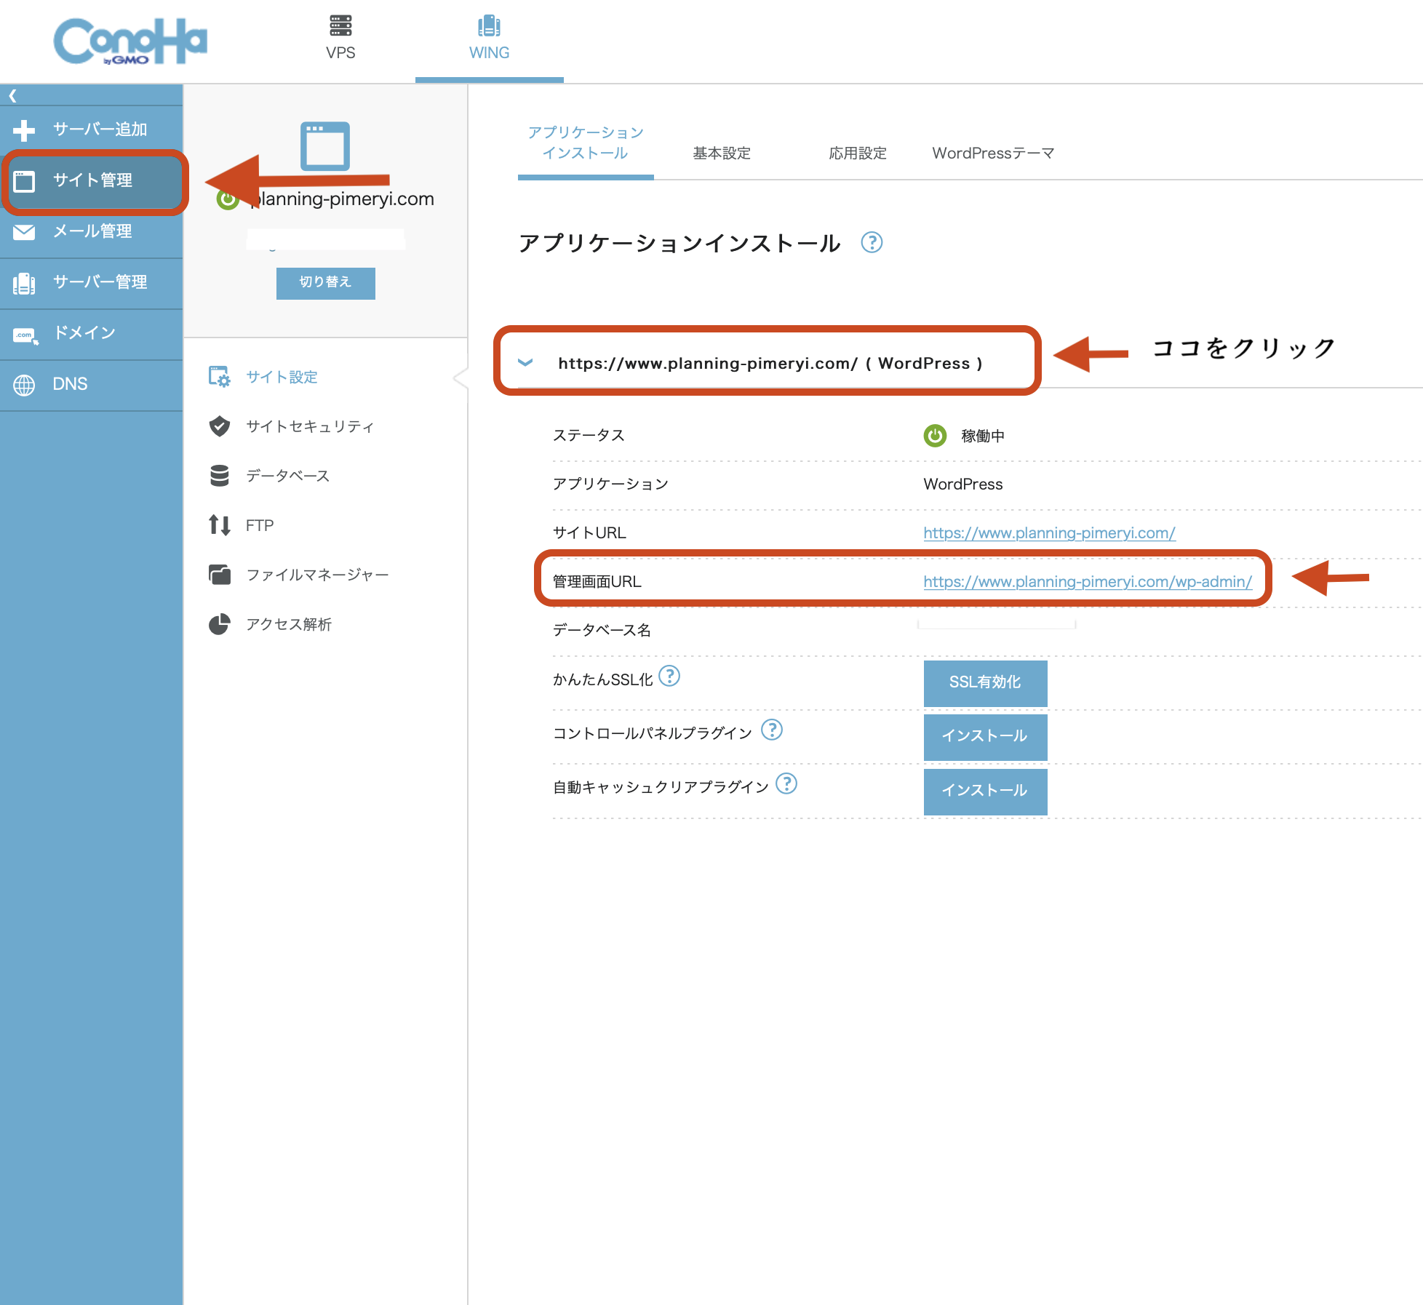Viewport: 1423px width, 1305px height.
Task: Click the green 稼働中 status power icon
Action: tap(935, 436)
